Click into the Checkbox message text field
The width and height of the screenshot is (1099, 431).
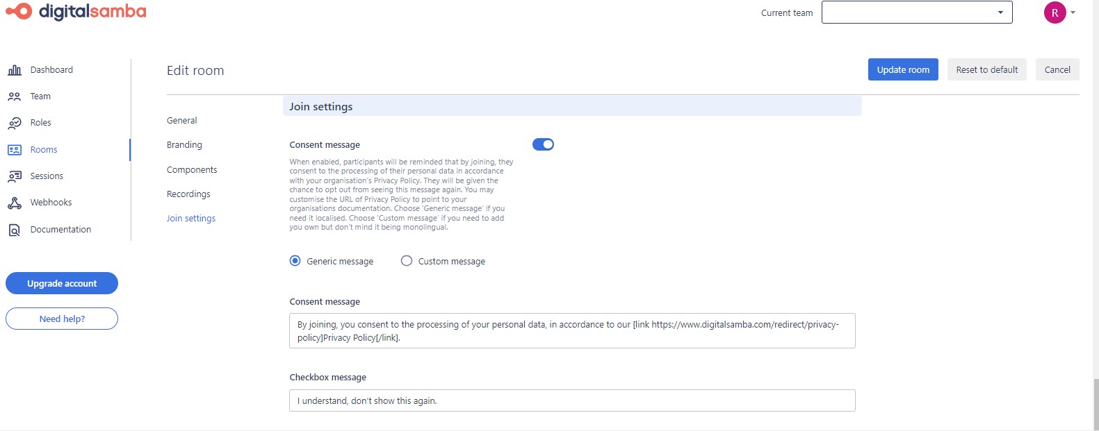point(571,400)
